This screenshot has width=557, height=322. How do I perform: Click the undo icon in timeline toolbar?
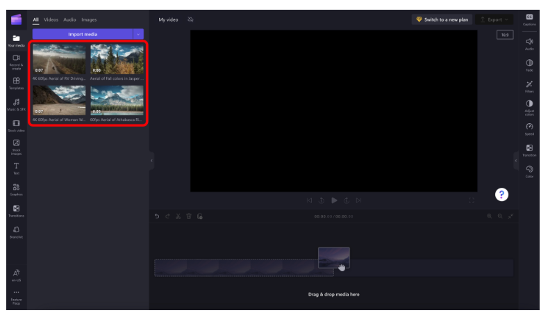click(157, 216)
